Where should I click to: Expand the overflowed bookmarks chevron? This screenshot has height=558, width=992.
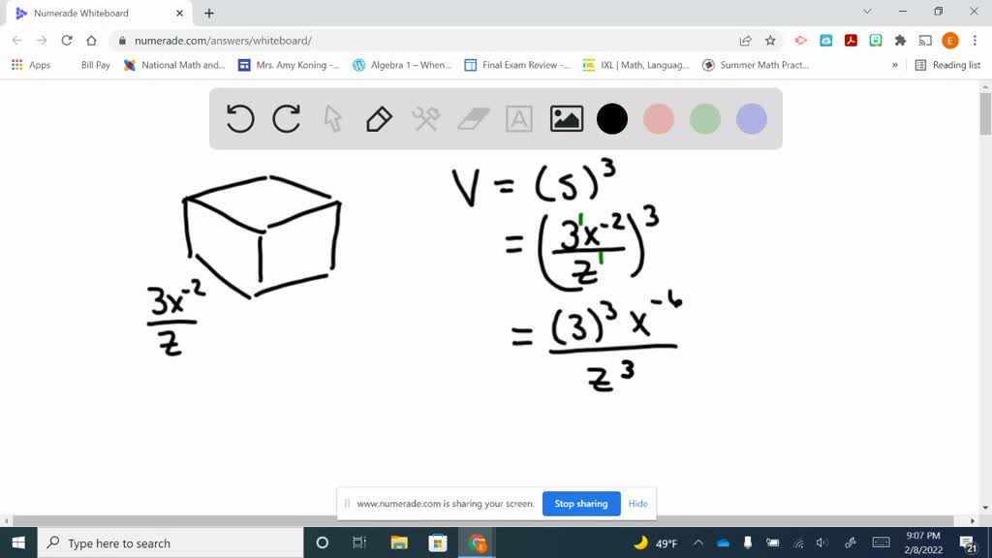pos(893,65)
